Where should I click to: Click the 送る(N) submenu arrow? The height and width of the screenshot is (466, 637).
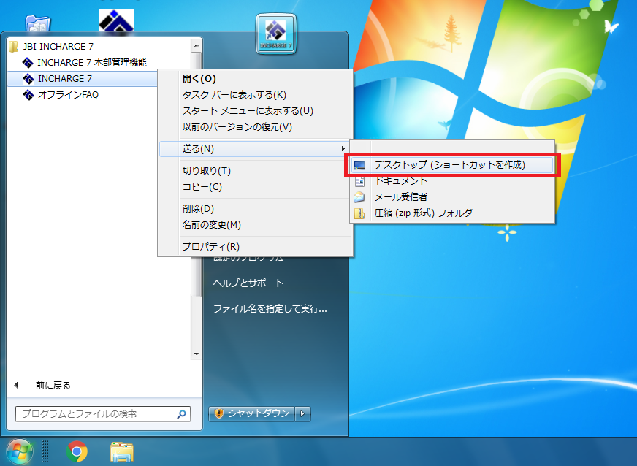(343, 149)
